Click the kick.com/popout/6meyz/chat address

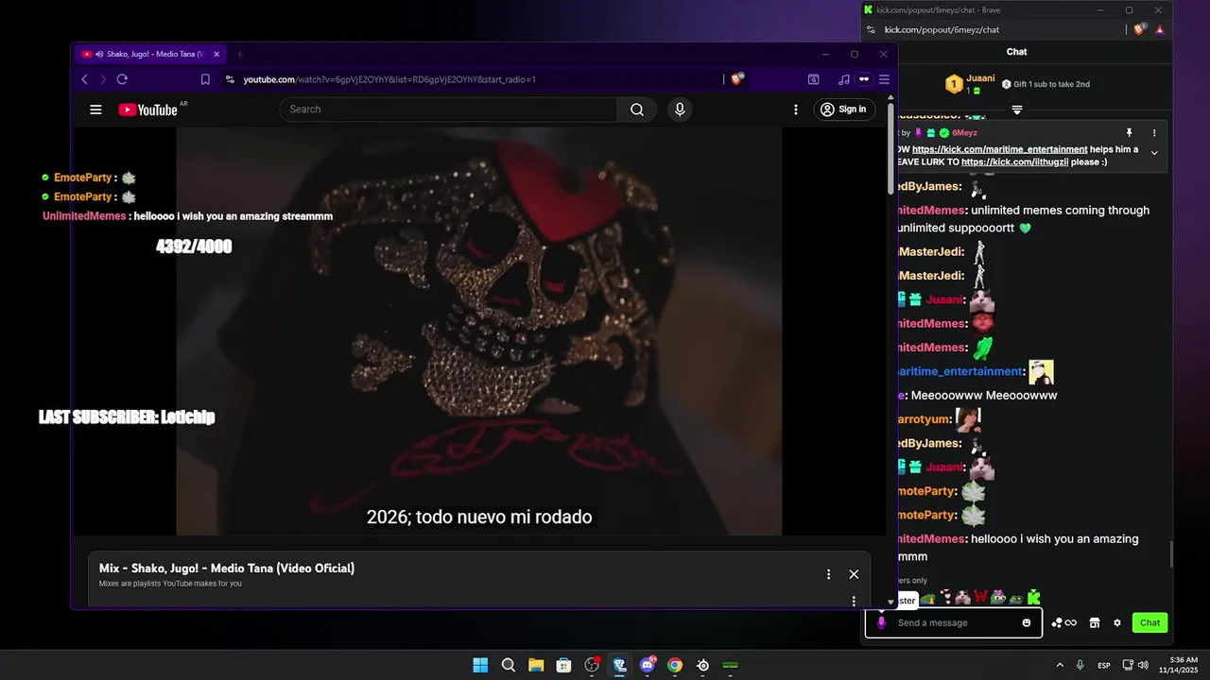pyautogui.click(x=942, y=29)
